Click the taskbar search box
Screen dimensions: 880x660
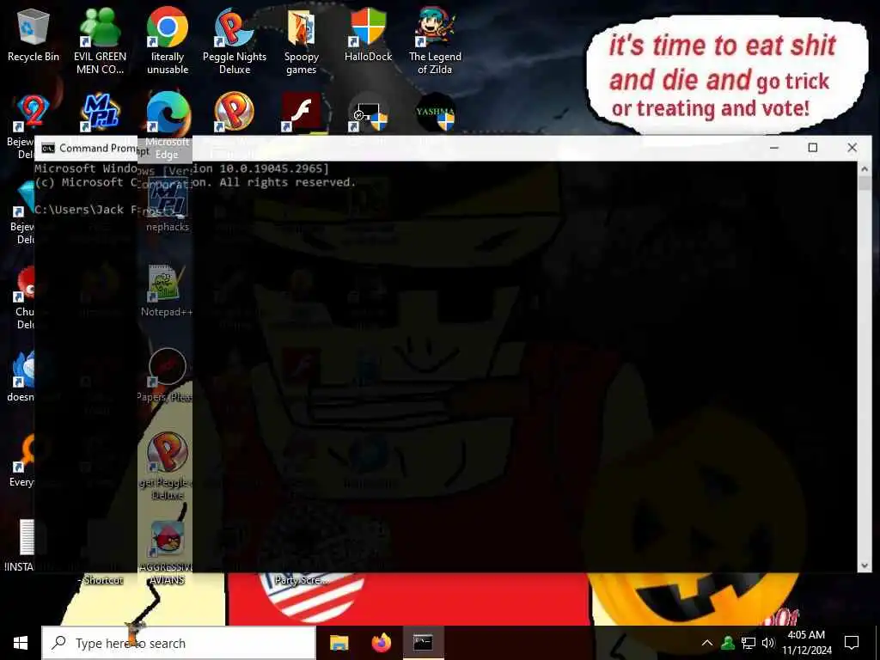[x=179, y=643]
